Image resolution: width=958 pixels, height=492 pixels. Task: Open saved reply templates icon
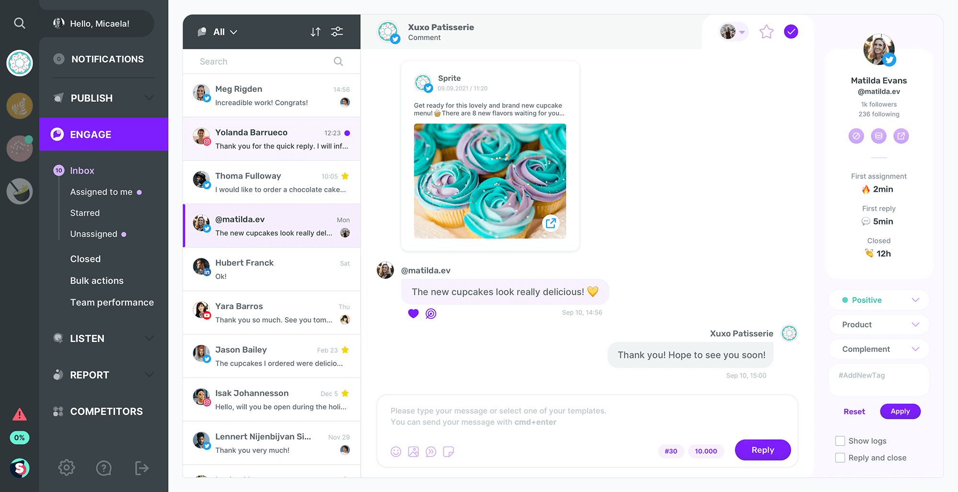point(431,451)
